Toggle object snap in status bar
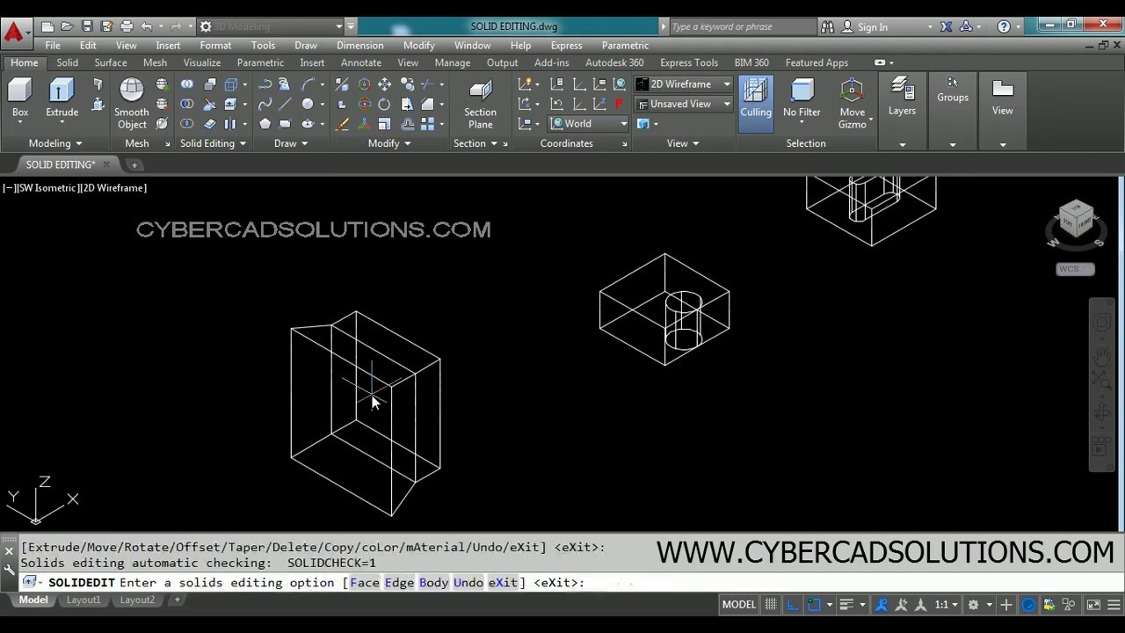Screen dimensions: 1125x633 814,605
